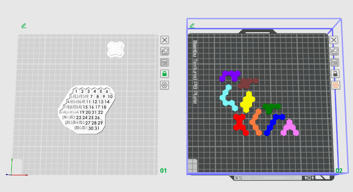Edit the name of plate 02
The height and width of the screenshot is (192, 353).
coord(192,26)
